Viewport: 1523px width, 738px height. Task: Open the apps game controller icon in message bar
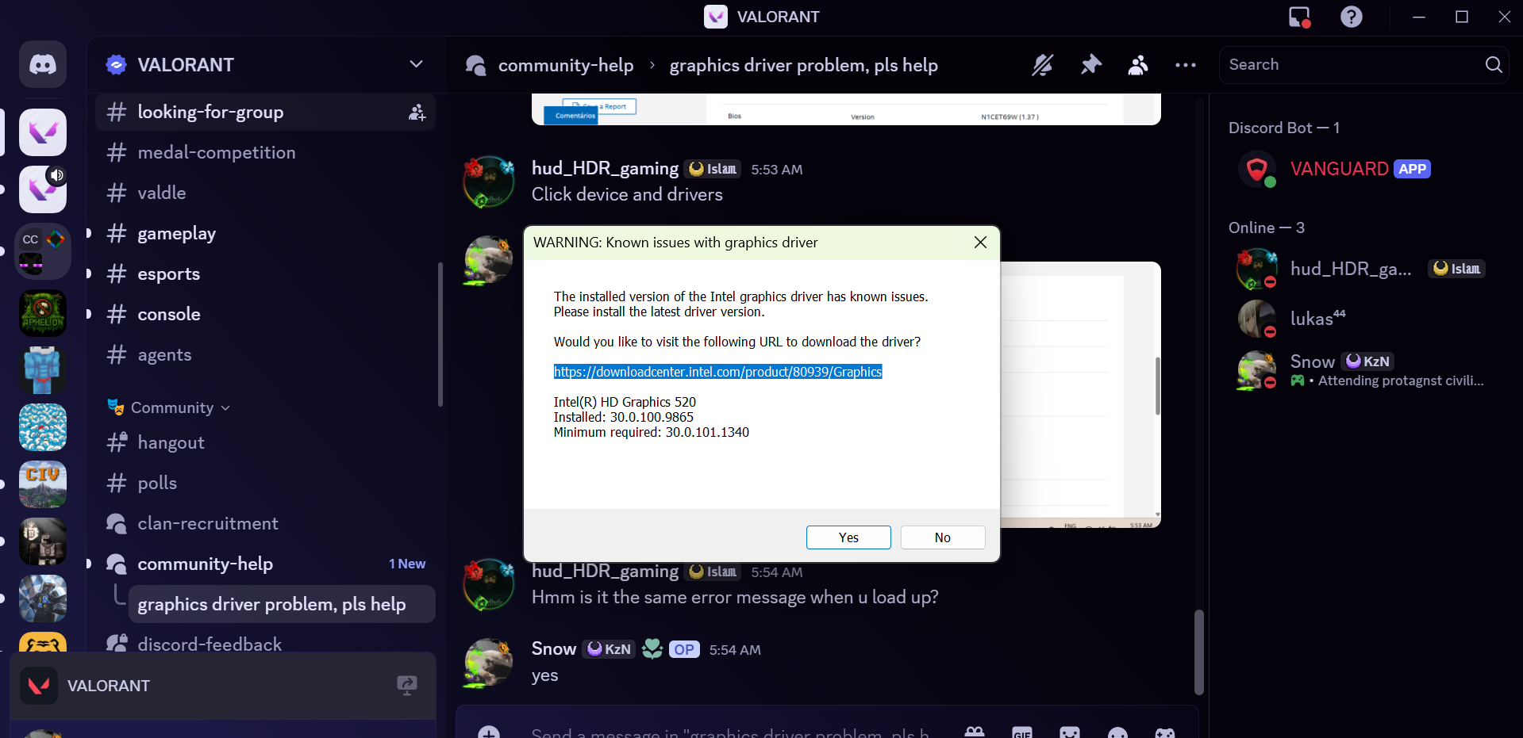[1165, 733]
